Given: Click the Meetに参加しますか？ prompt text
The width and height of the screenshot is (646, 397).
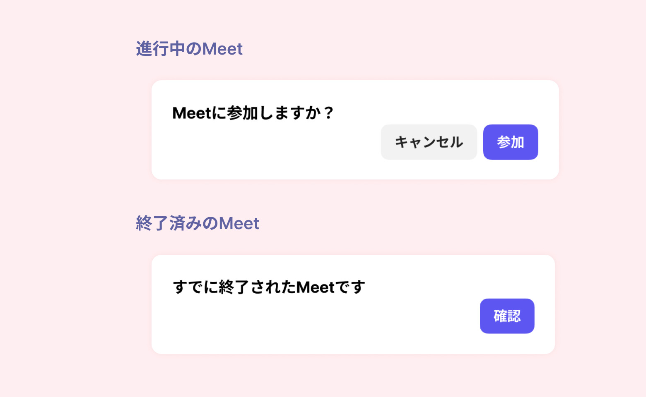Looking at the screenshot, I should (253, 113).
